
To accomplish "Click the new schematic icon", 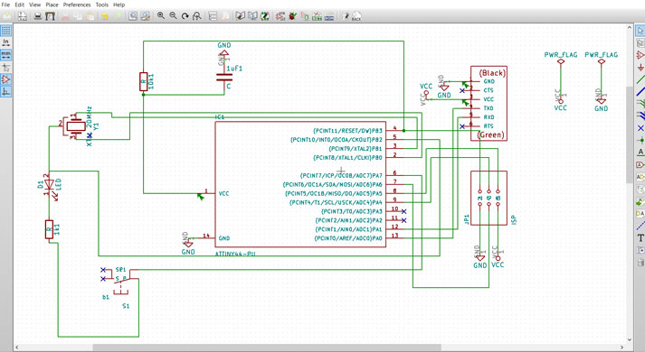I will pyautogui.click(x=7, y=16).
